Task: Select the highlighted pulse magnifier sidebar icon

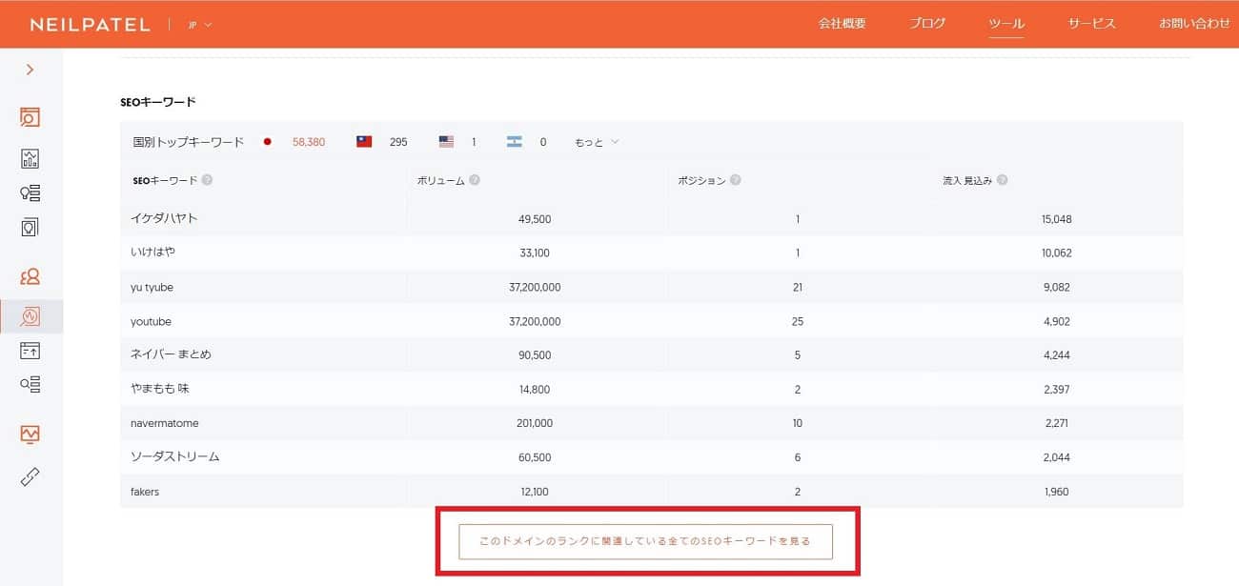Action: pyautogui.click(x=30, y=316)
